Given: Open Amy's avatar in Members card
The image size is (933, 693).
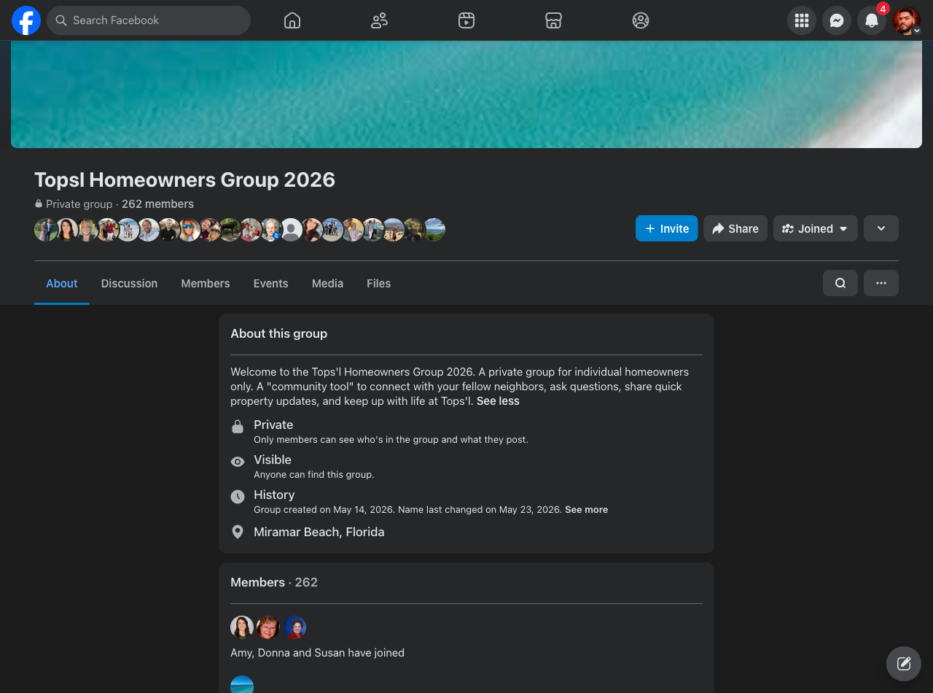Looking at the screenshot, I should coord(242,627).
